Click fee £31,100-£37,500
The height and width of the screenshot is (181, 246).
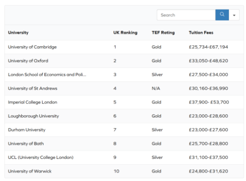(x=208, y=157)
